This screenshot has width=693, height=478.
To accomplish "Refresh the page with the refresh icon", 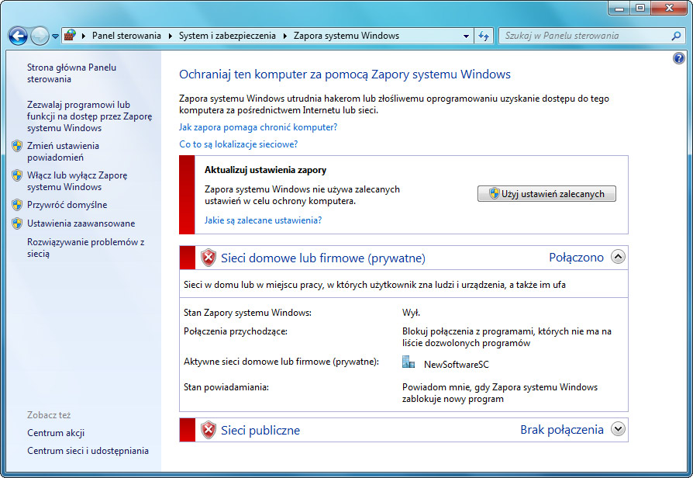I will tap(484, 36).
